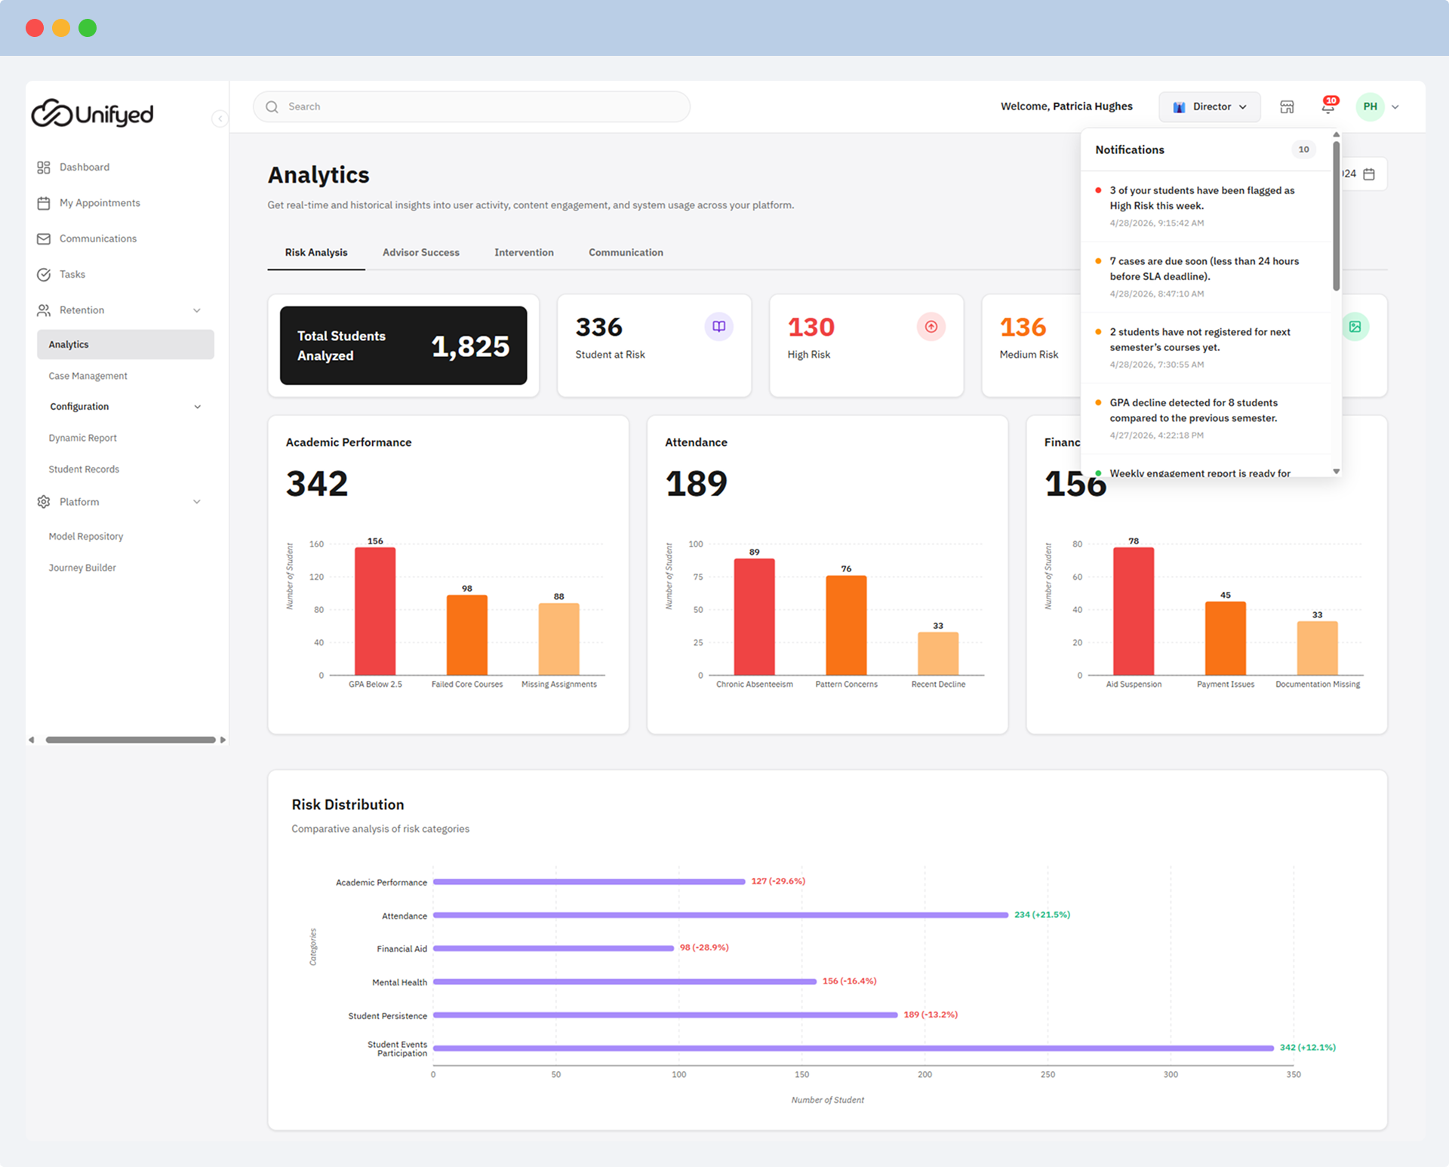The width and height of the screenshot is (1449, 1167).
Task: Click the Unifyed logo
Action: pos(92,114)
